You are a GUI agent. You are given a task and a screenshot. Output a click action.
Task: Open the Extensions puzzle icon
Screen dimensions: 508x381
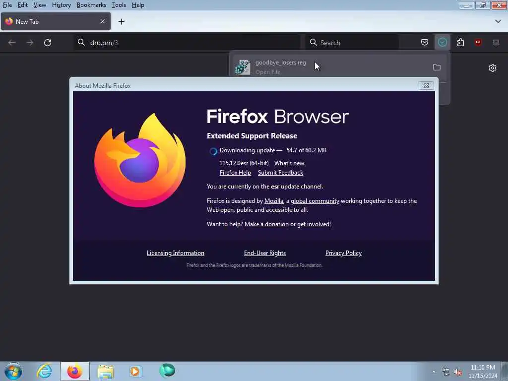point(460,43)
